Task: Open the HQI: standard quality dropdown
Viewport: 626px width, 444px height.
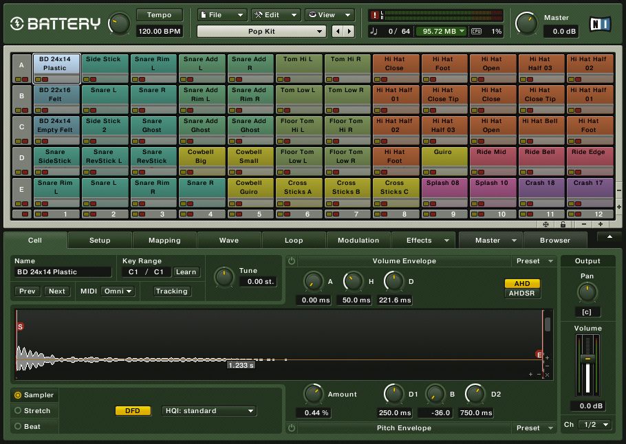Action: pyautogui.click(x=208, y=410)
